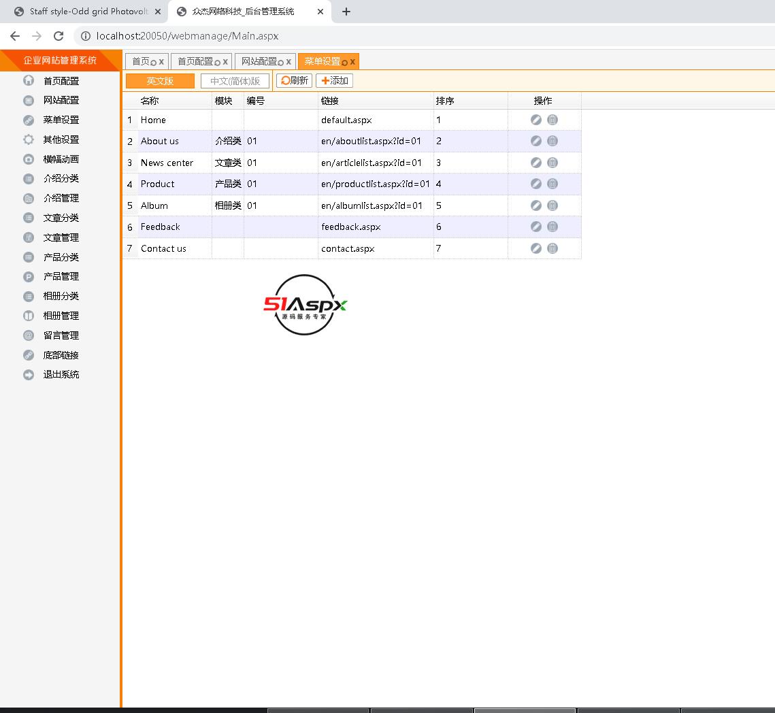Switch to 中文(简体)版 language version

(x=235, y=81)
